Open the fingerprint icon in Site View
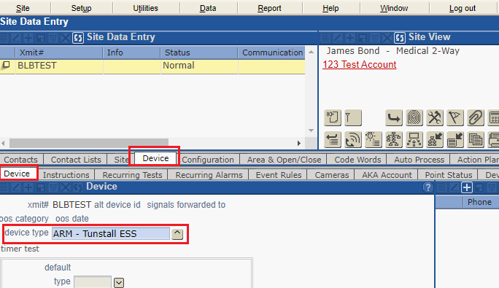The height and width of the screenshot is (288, 499). pos(414,117)
